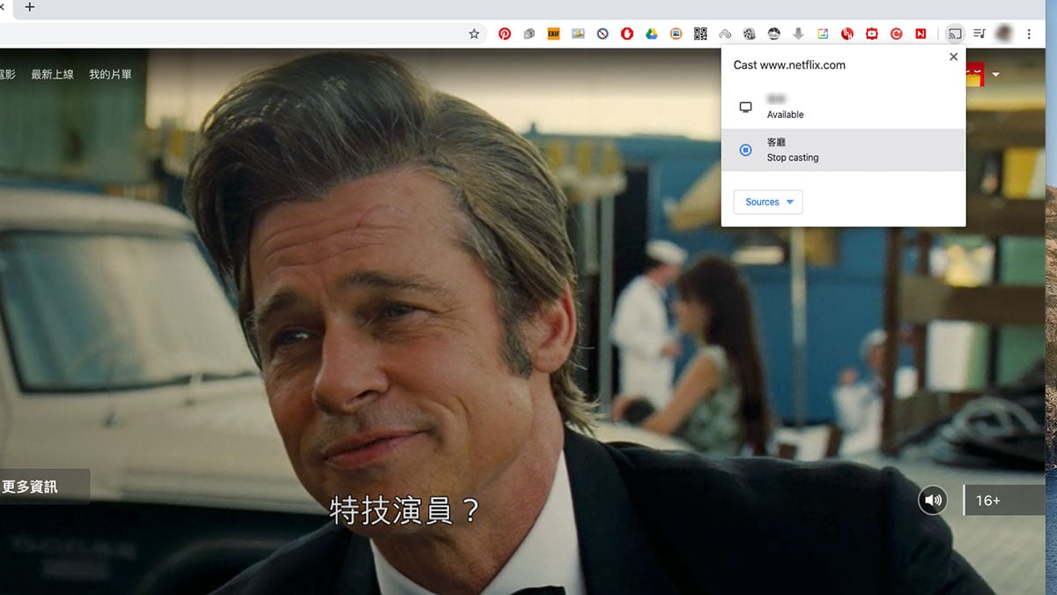Click the EXIF viewer extension icon

point(554,33)
